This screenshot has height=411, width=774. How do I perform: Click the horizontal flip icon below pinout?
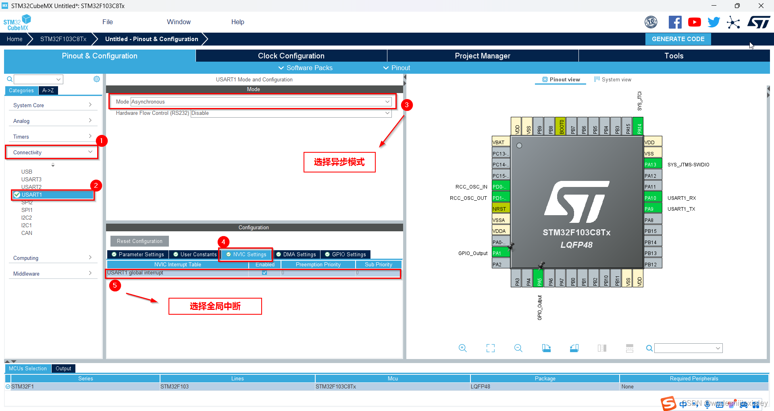click(x=602, y=348)
